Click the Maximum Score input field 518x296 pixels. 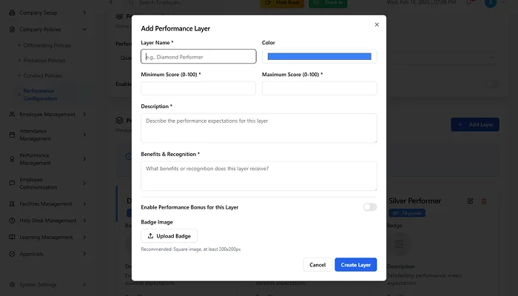[x=319, y=88]
